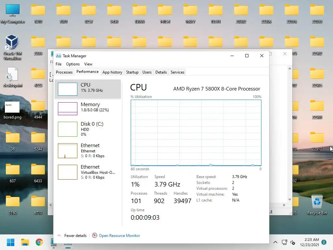
Task: Switch to the Users tab
Action: pyautogui.click(x=147, y=72)
